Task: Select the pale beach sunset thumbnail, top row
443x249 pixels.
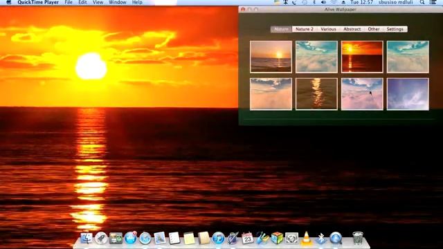Action: click(271, 57)
